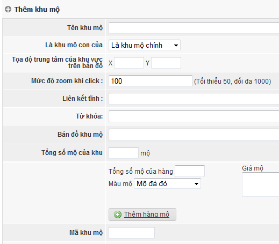The width and height of the screenshot is (279, 244).
Task: Open the Là khu mộ chính dropdown
Action: (x=145, y=45)
